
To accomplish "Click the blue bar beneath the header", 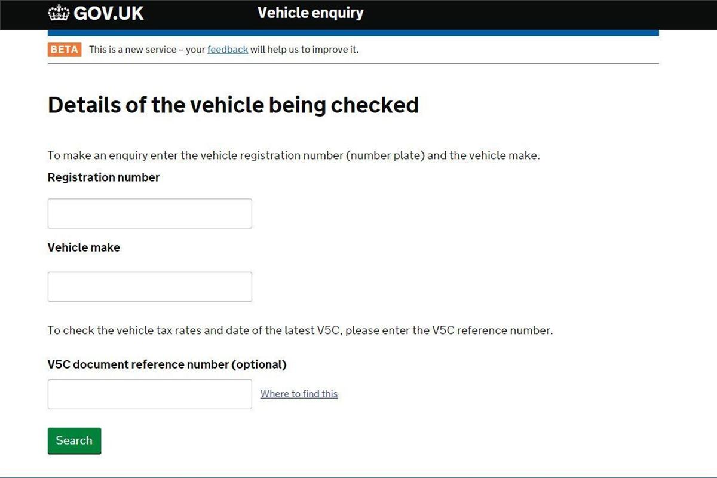I will [x=353, y=33].
